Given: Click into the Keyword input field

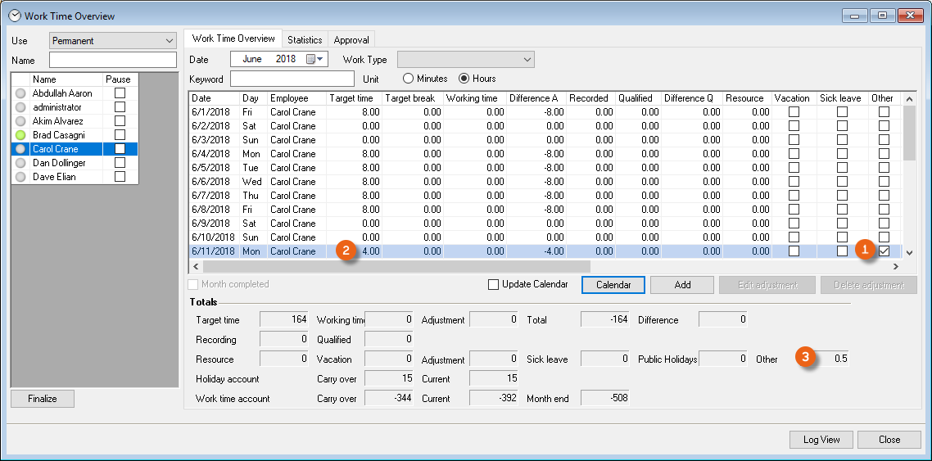Looking at the screenshot, I should point(292,79).
